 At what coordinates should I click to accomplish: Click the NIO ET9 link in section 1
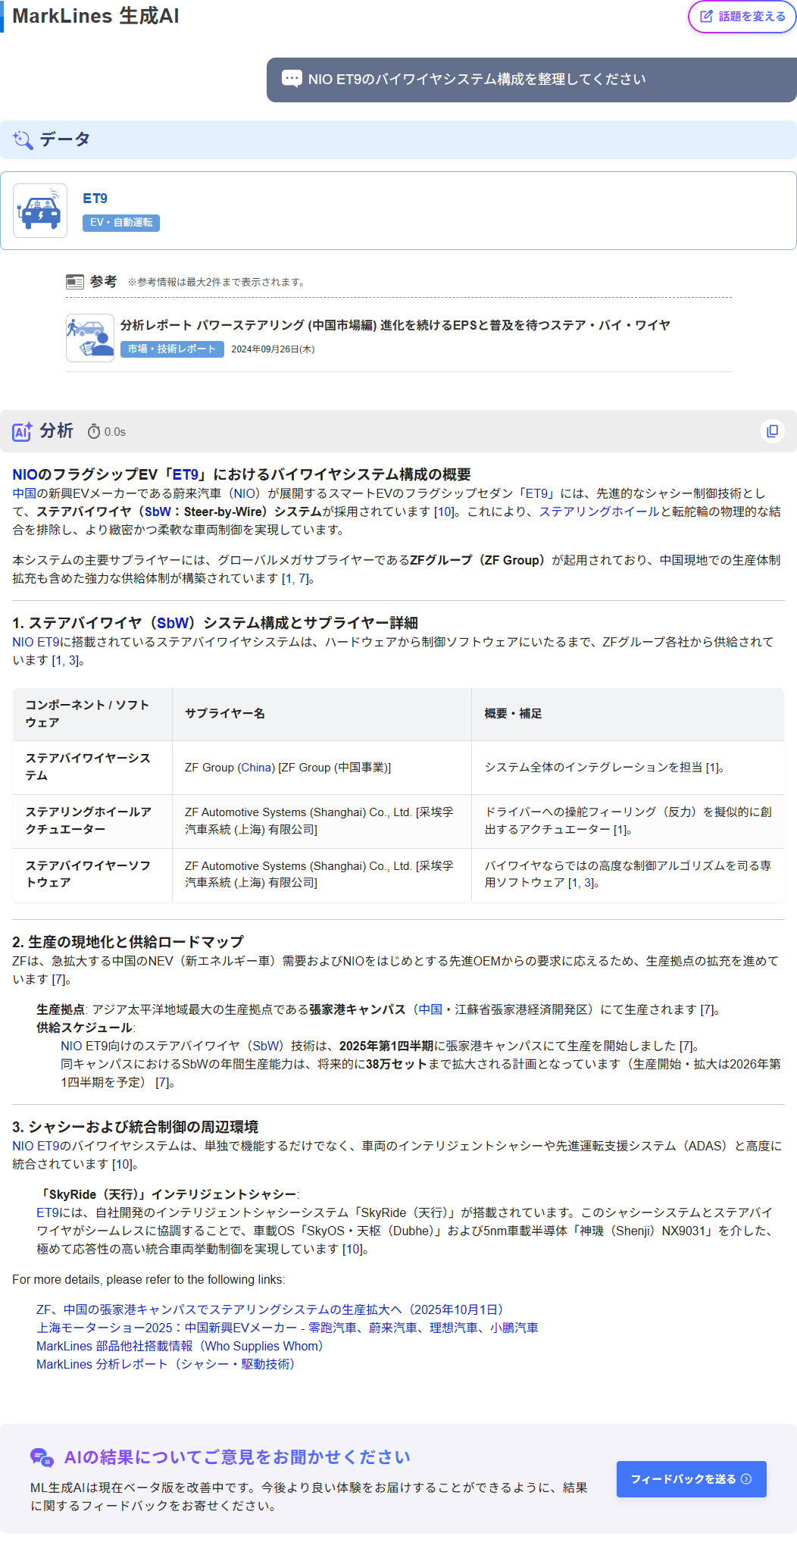click(36, 642)
